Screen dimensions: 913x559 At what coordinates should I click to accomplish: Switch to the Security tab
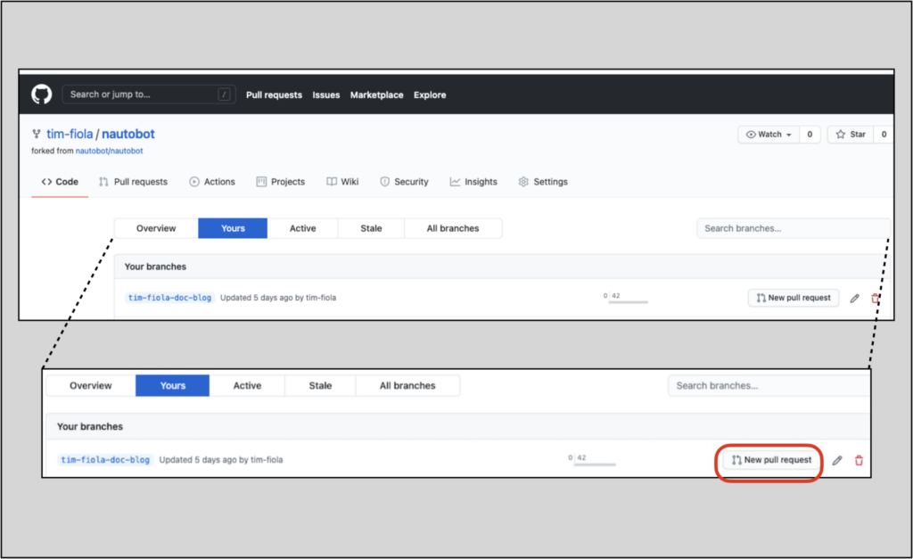[x=404, y=182]
